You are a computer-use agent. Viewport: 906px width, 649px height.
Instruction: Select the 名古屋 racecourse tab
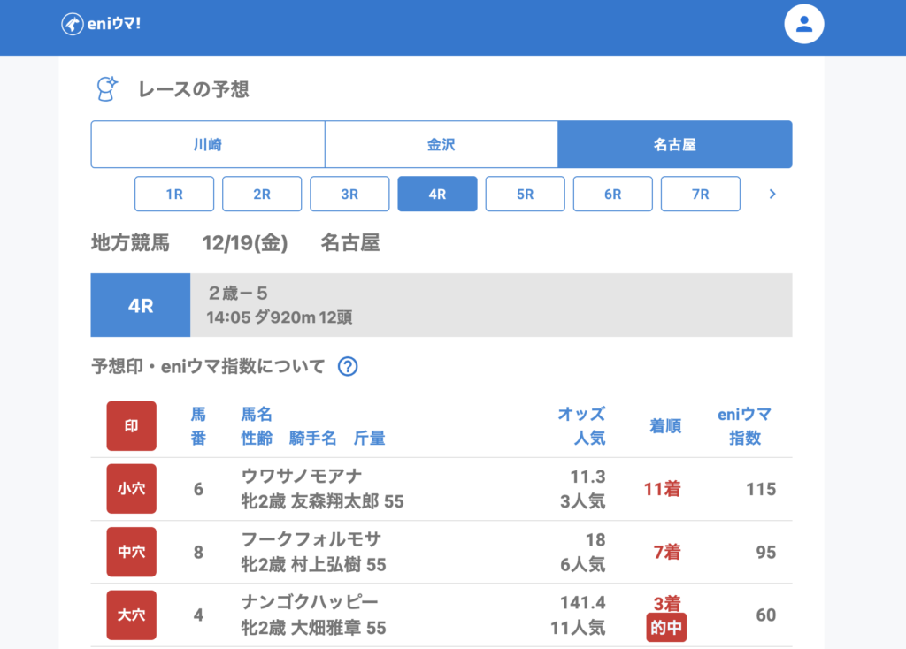pyautogui.click(x=674, y=144)
